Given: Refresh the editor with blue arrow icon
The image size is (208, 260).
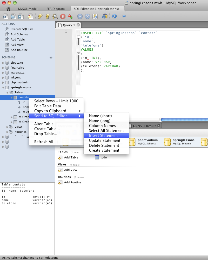Looking at the screenshot, I should tap(114, 16).
